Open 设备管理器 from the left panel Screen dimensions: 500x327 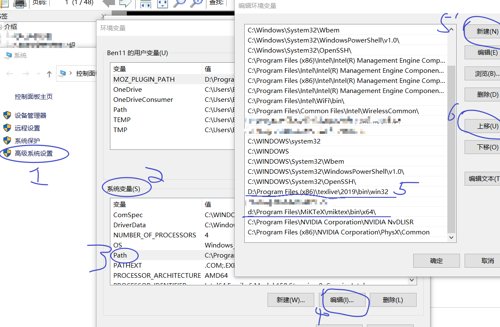coord(31,115)
